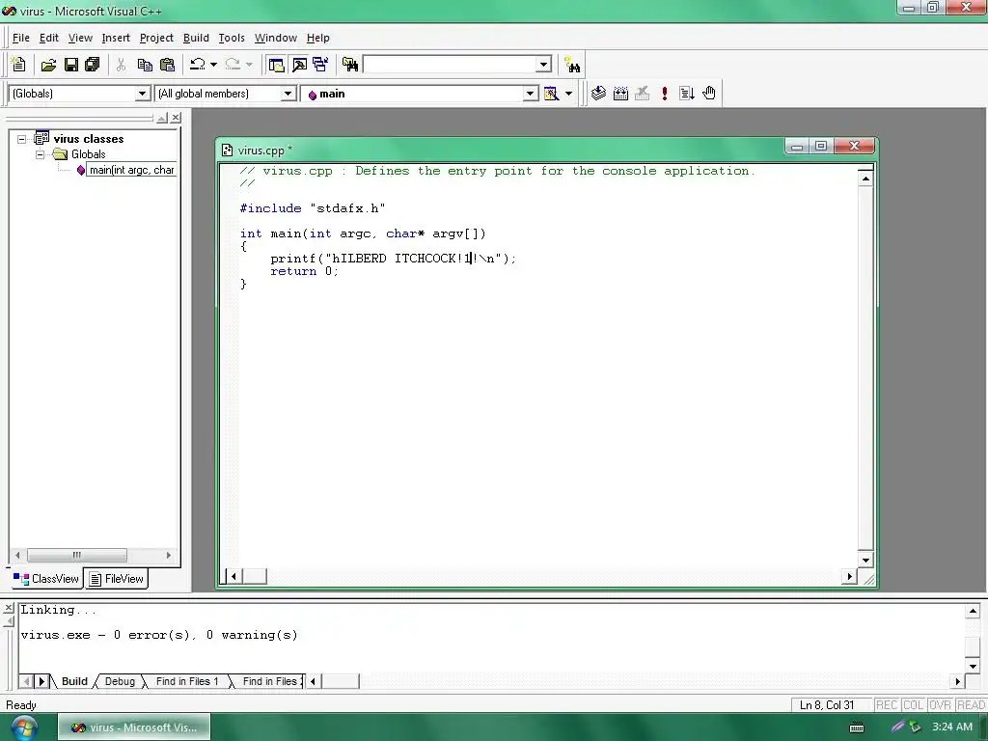The image size is (988, 741).
Task: Close the workspace panel with X
Action: point(176,118)
